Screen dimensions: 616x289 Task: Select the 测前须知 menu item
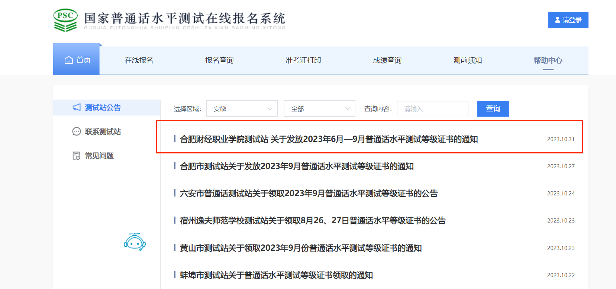pos(467,60)
